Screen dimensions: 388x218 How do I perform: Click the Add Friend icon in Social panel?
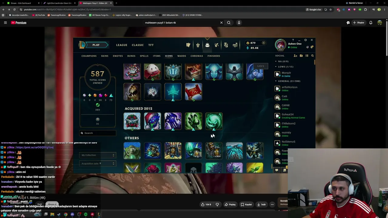[295, 56]
